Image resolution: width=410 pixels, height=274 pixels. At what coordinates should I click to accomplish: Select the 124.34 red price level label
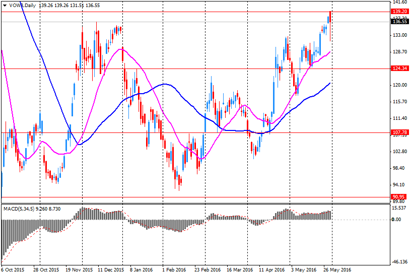400,68
